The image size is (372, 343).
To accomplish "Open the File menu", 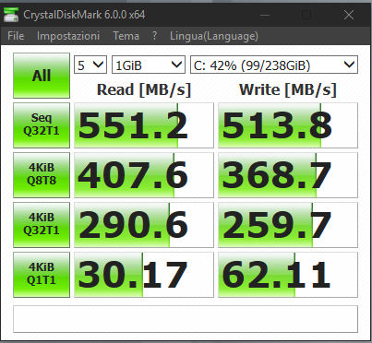I will (x=16, y=36).
